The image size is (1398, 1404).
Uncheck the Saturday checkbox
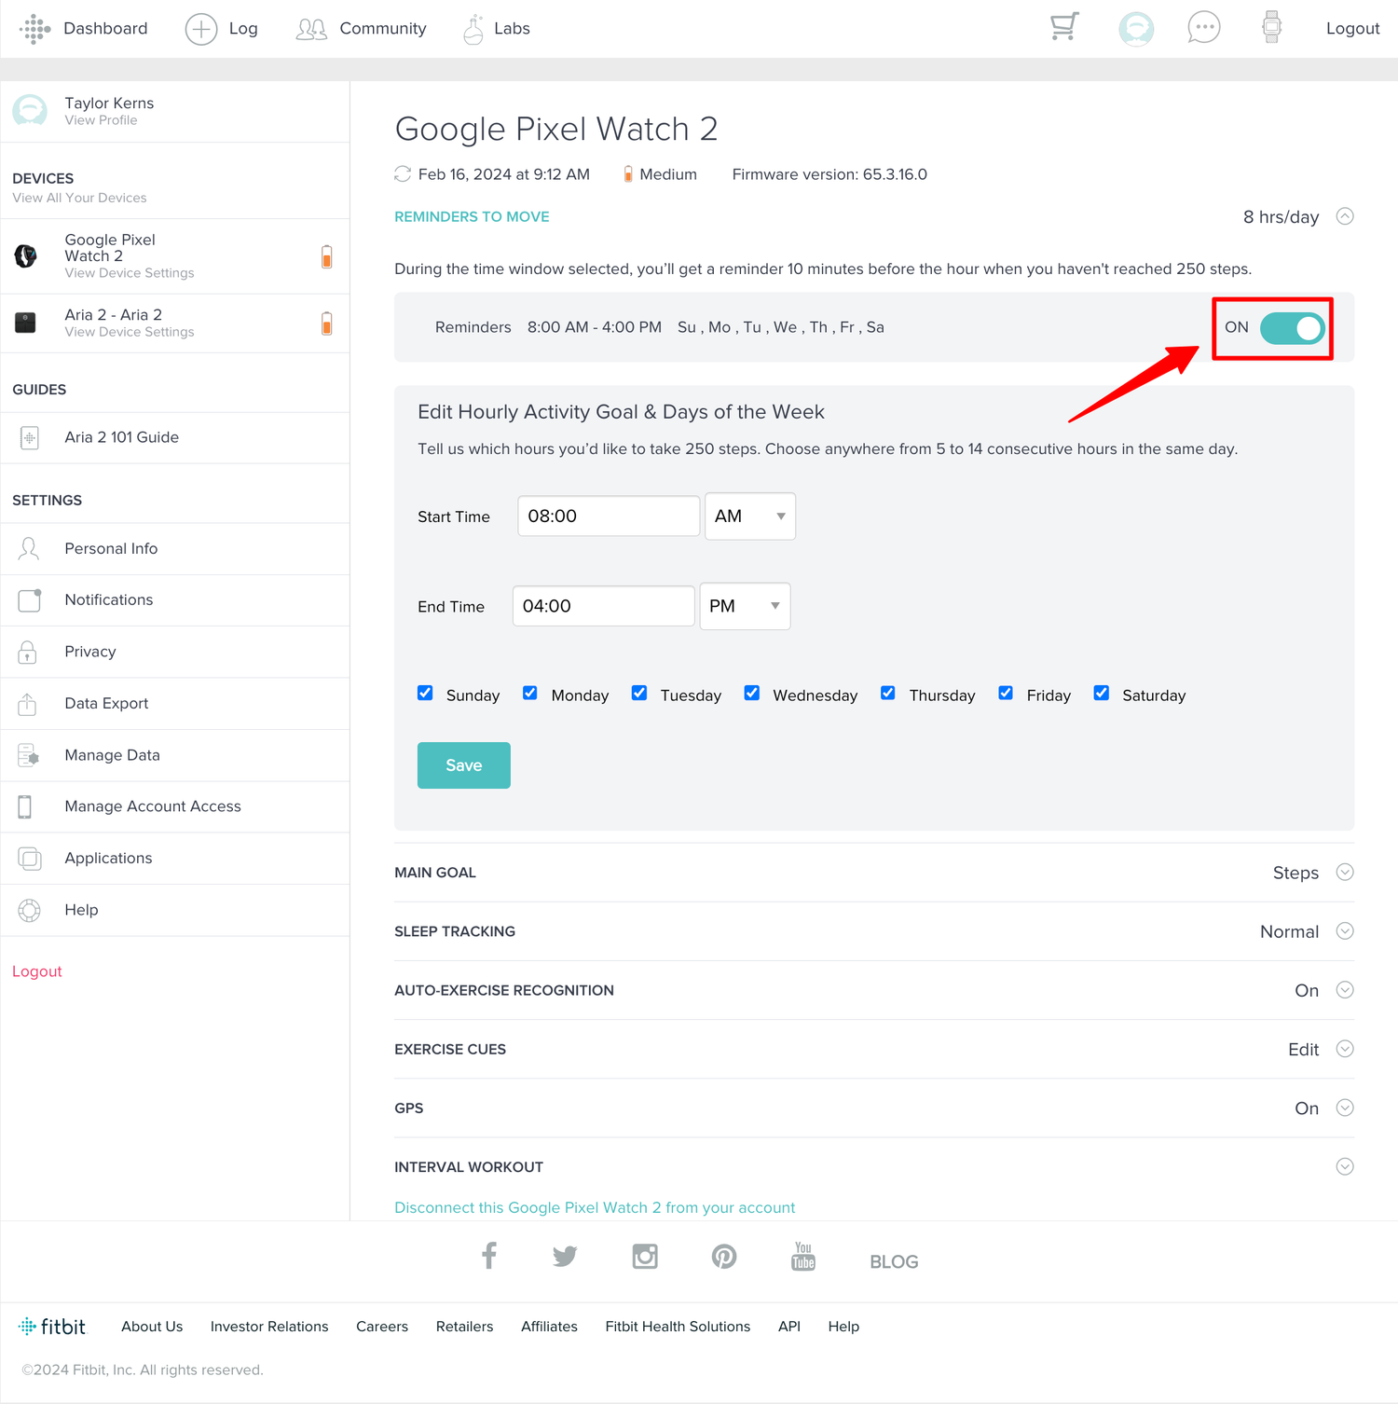click(1102, 694)
